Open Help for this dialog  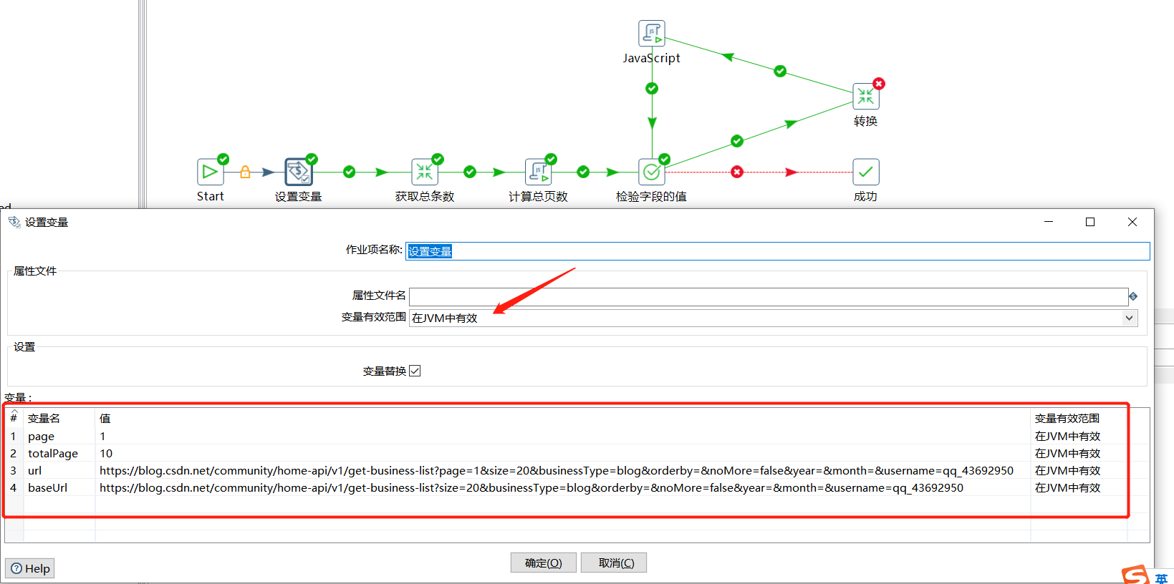pyautogui.click(x=30, y=568)
